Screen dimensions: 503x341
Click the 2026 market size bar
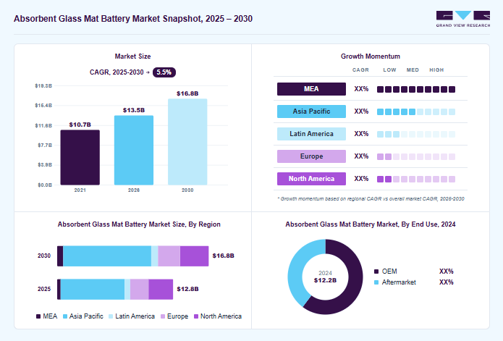click(x=134, y=150)
